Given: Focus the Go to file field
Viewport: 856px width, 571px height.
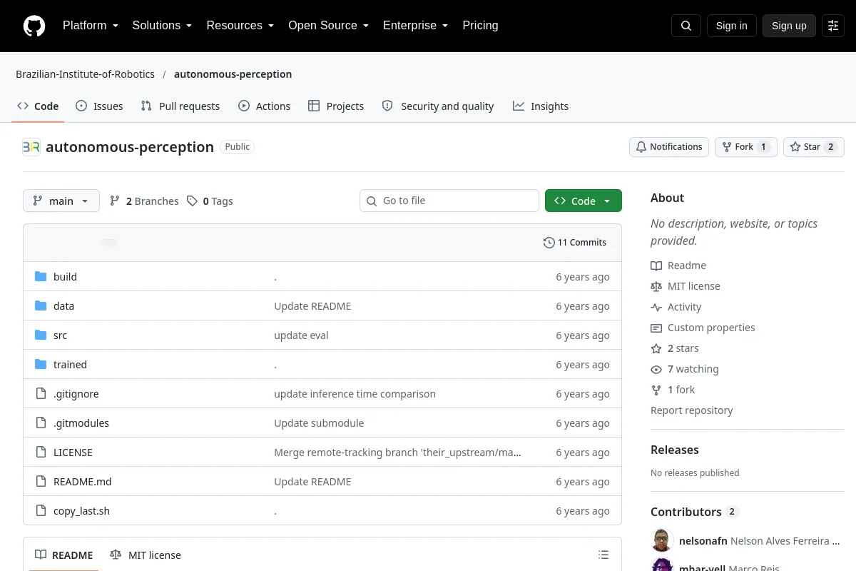Looking at the screenshot, I should [449, 201].
